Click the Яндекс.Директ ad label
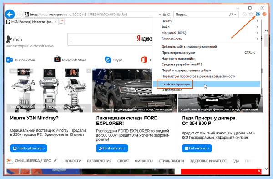The width and height of the screenshot is (273, 179). [21, 71]
